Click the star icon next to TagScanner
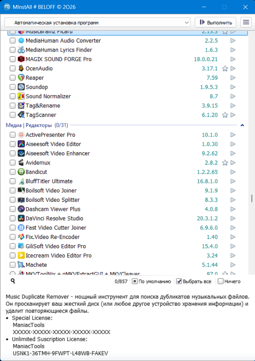 tap(225, 115)
